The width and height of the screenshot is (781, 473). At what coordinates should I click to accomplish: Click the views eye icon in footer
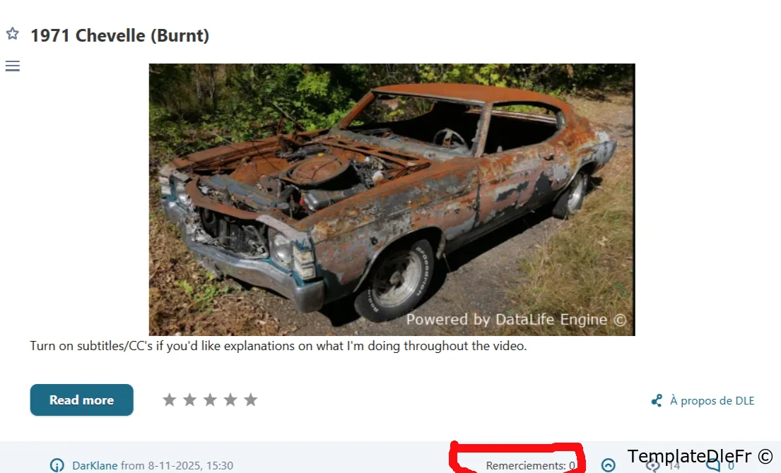pyautogui.click(x=653, y=465)
